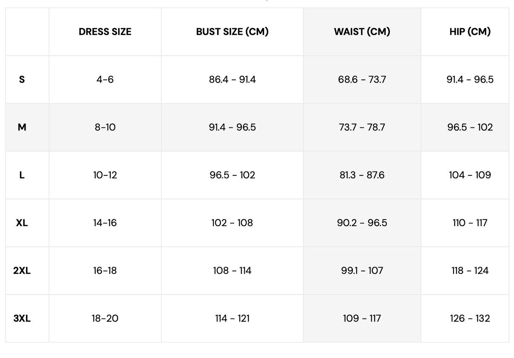Click the XL size row label
The height and width of the screenshot is (358, 514).
click(22, 223)
